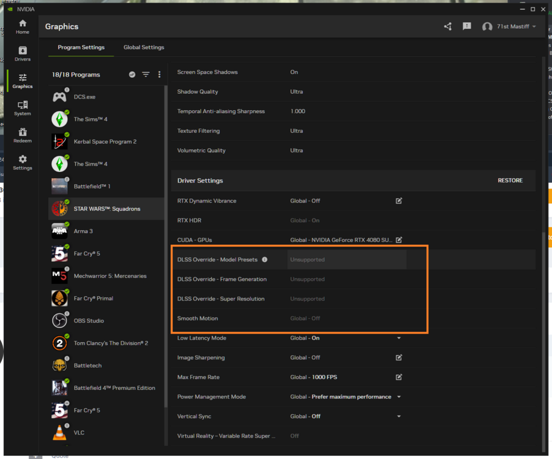The width and height of the screenshot is (552, 459).
Task: Click the optimized status icon above programs list
Action: 132,74
